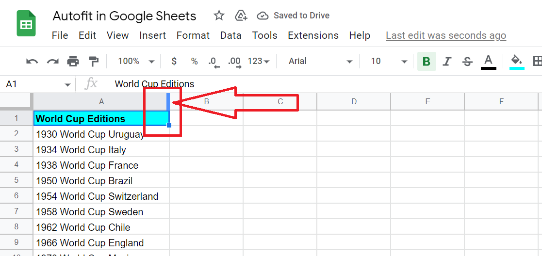Viewport: 542px width, 256px height.
Task: Open the zoom 100% dropdown
Action: [x=136, y=62]
